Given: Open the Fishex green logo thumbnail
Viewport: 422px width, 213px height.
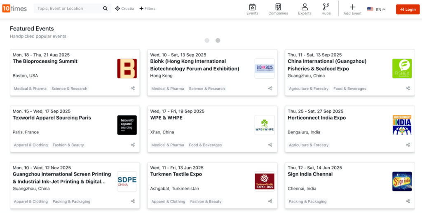Looking at the screenshot, I should click(402, 68).
